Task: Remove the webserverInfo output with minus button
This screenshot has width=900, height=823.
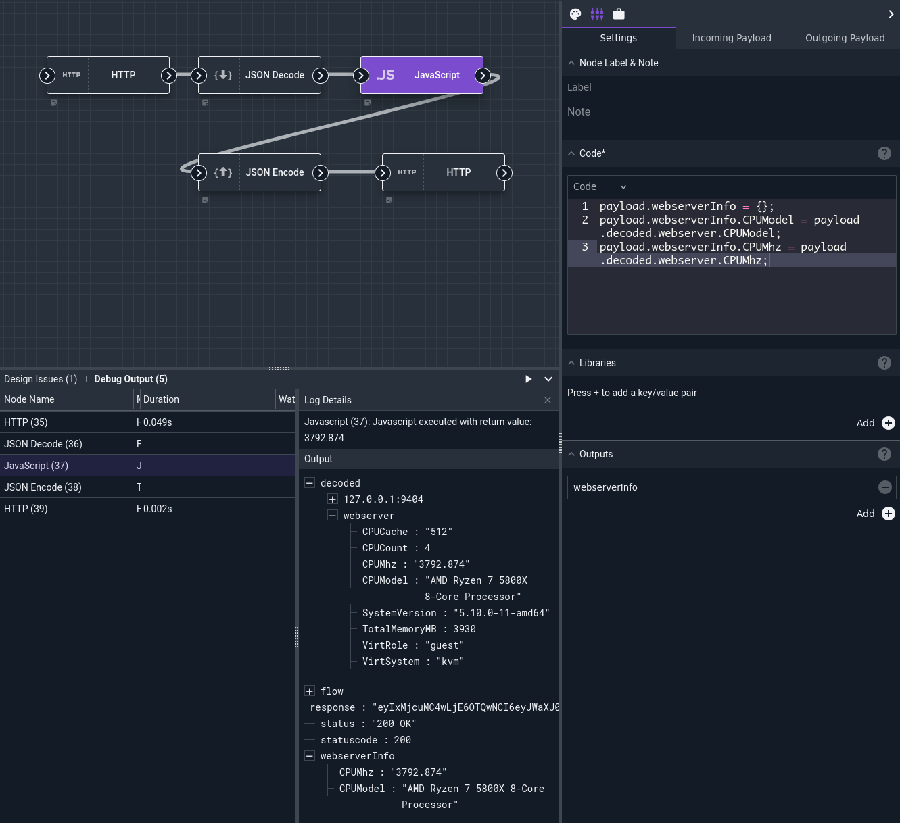Action: pos(885,487)
